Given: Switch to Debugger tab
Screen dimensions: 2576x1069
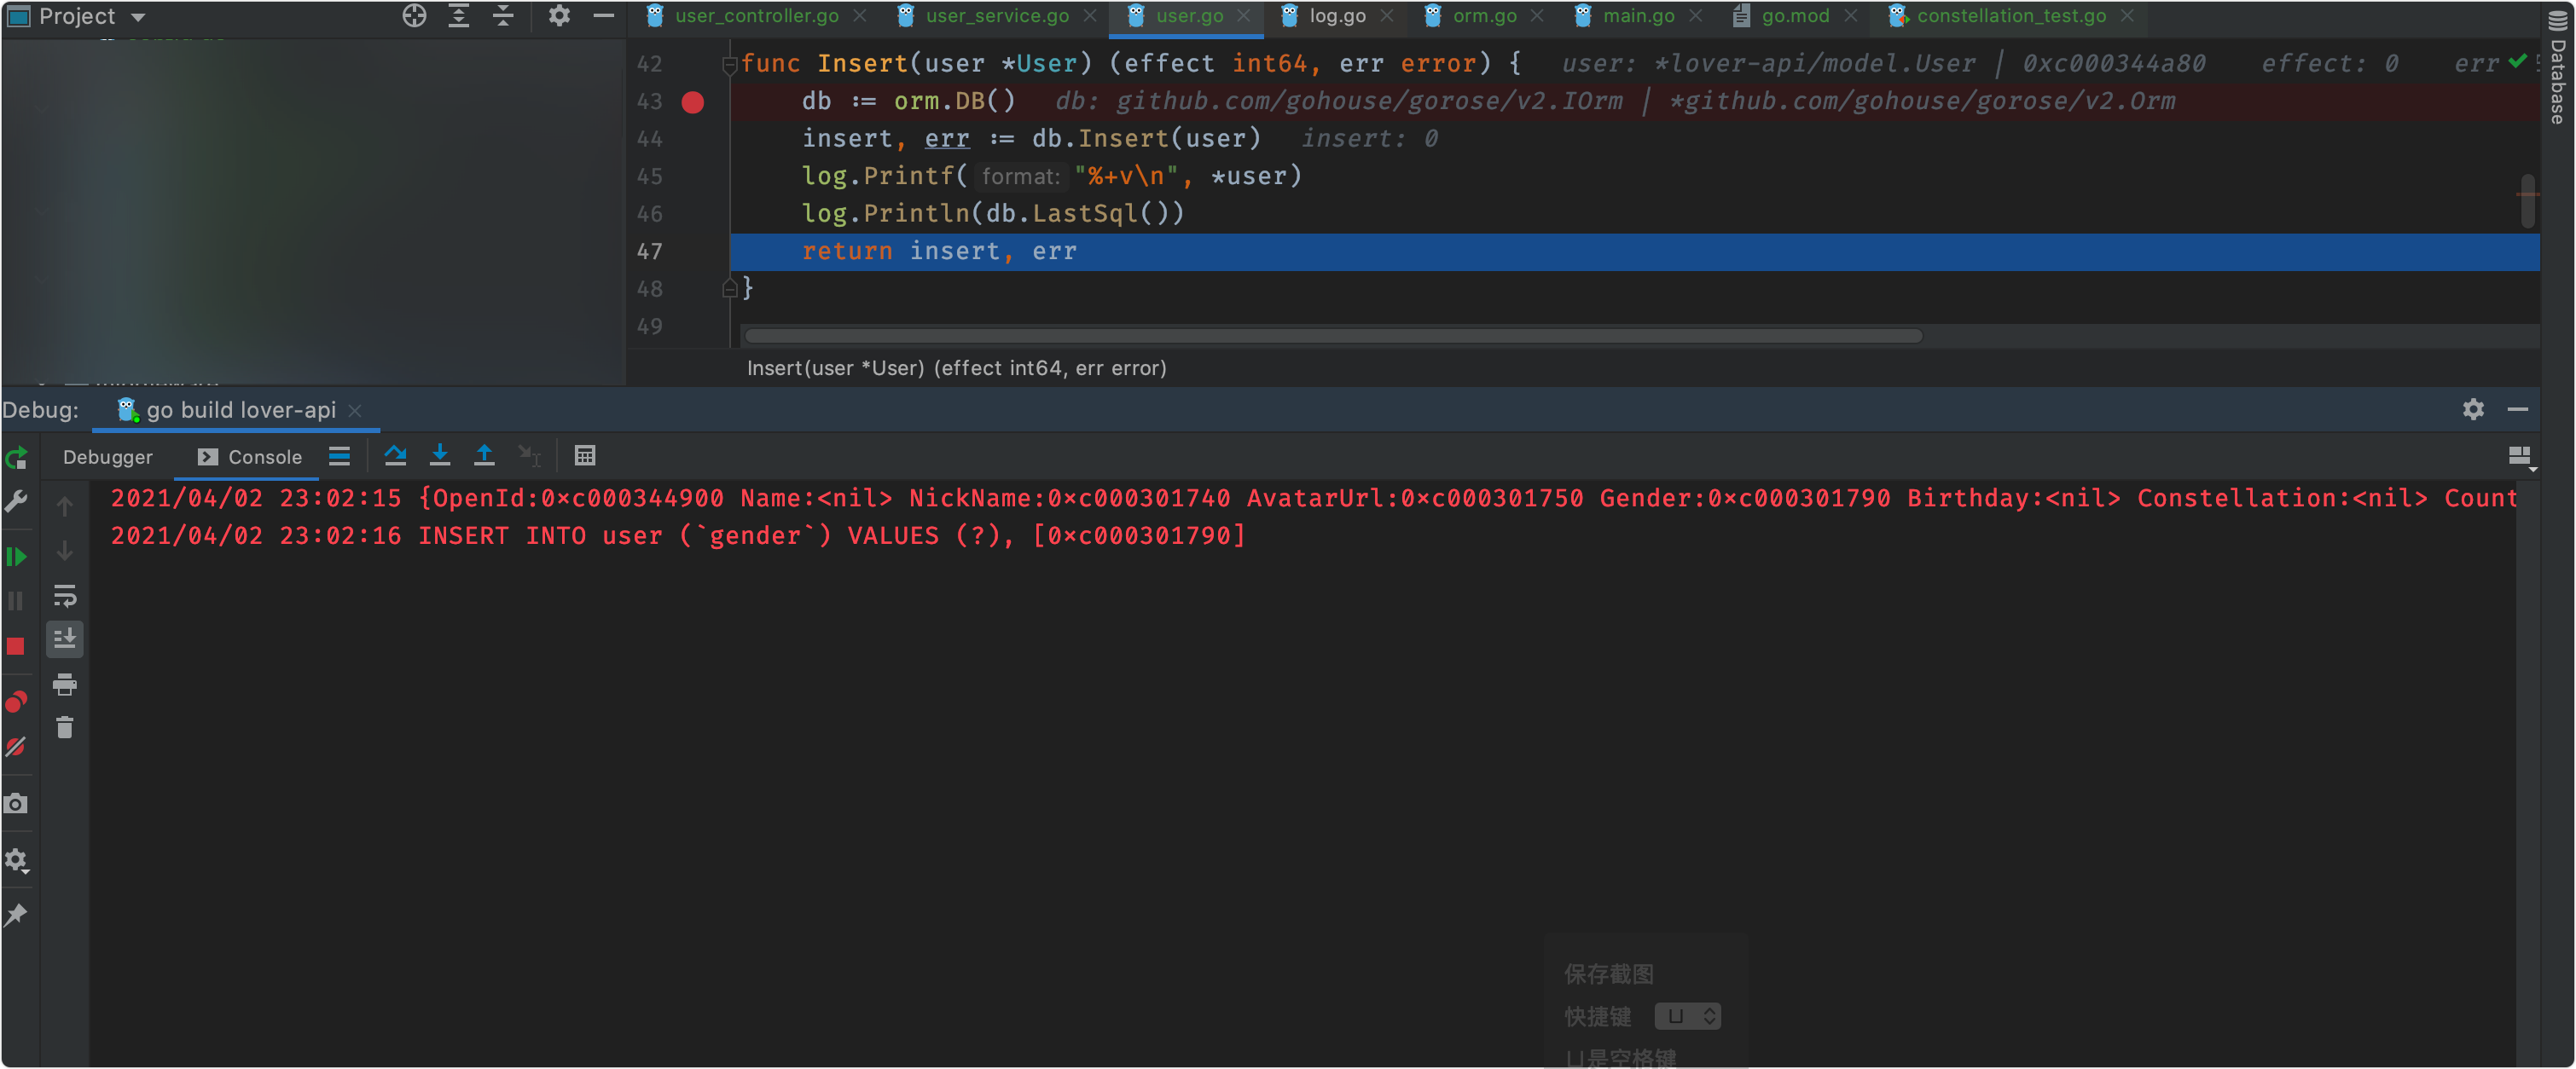Looking at the screenshot, I should click(x=107, y=457).
